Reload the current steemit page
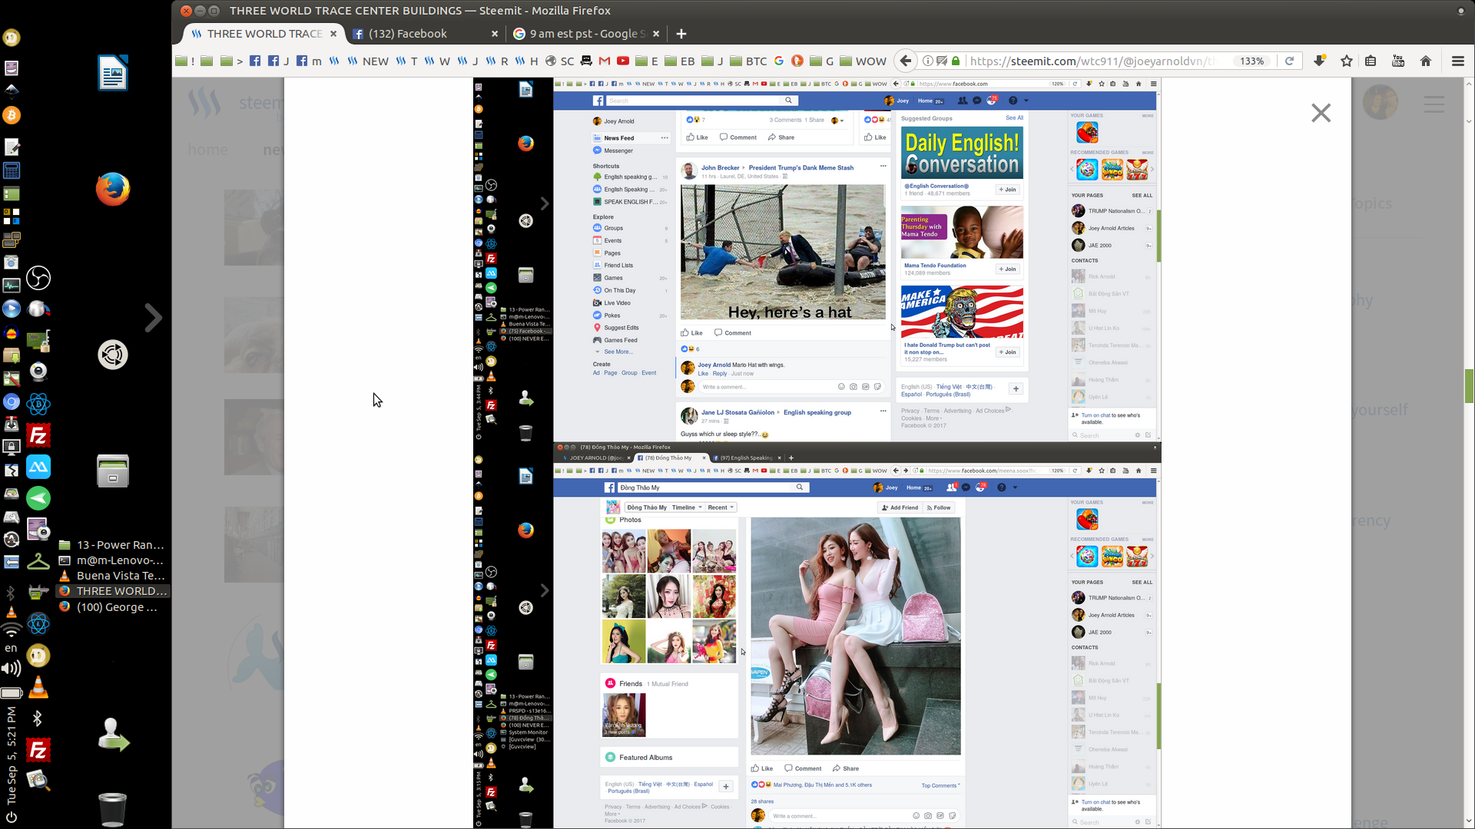The width and height of the screenshot is (1475, 829). tap(1290, 61)
